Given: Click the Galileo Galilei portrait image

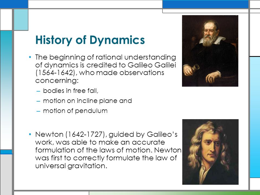Looking at the screenshot, I should pyautogui.click(x=210, y=51).
